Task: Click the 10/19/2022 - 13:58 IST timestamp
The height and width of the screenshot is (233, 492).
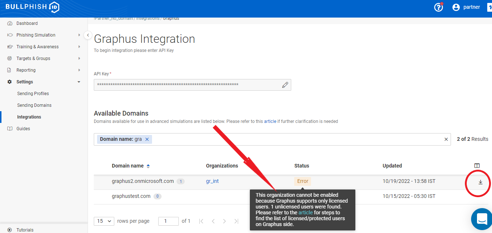Action: [409, 181]
